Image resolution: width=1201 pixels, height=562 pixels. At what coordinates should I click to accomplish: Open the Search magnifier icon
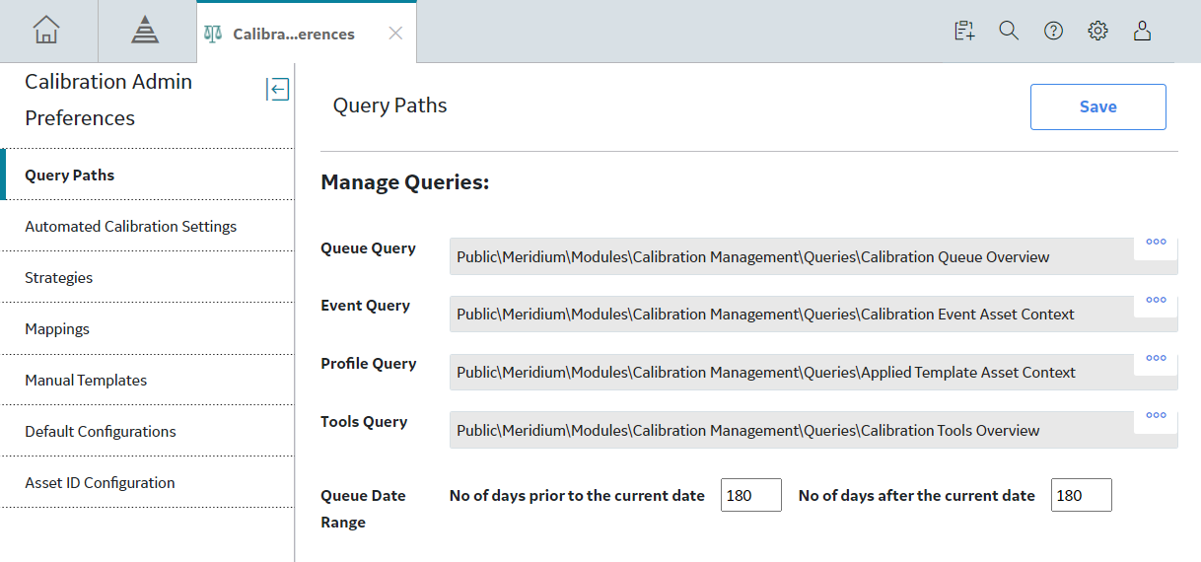(1009, 32)
